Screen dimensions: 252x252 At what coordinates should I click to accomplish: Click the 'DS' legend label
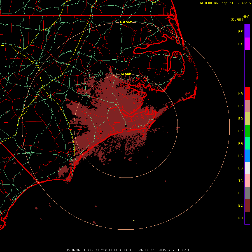240,168
